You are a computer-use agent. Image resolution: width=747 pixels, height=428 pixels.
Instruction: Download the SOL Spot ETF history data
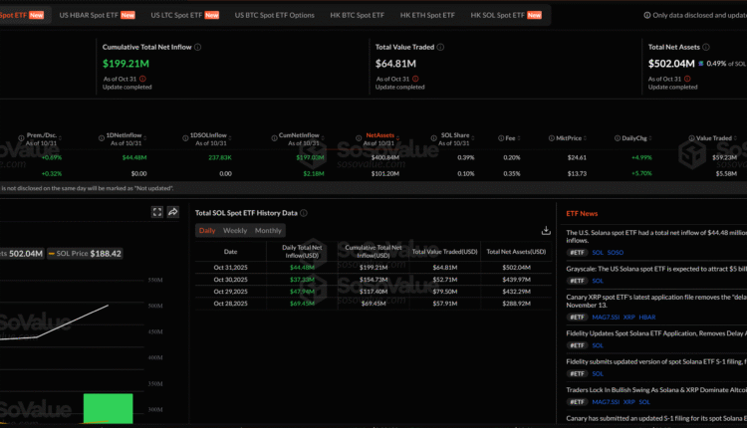[x=545, y=230]
